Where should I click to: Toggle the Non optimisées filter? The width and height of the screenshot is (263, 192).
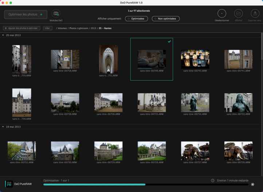(x=166, y=19)
